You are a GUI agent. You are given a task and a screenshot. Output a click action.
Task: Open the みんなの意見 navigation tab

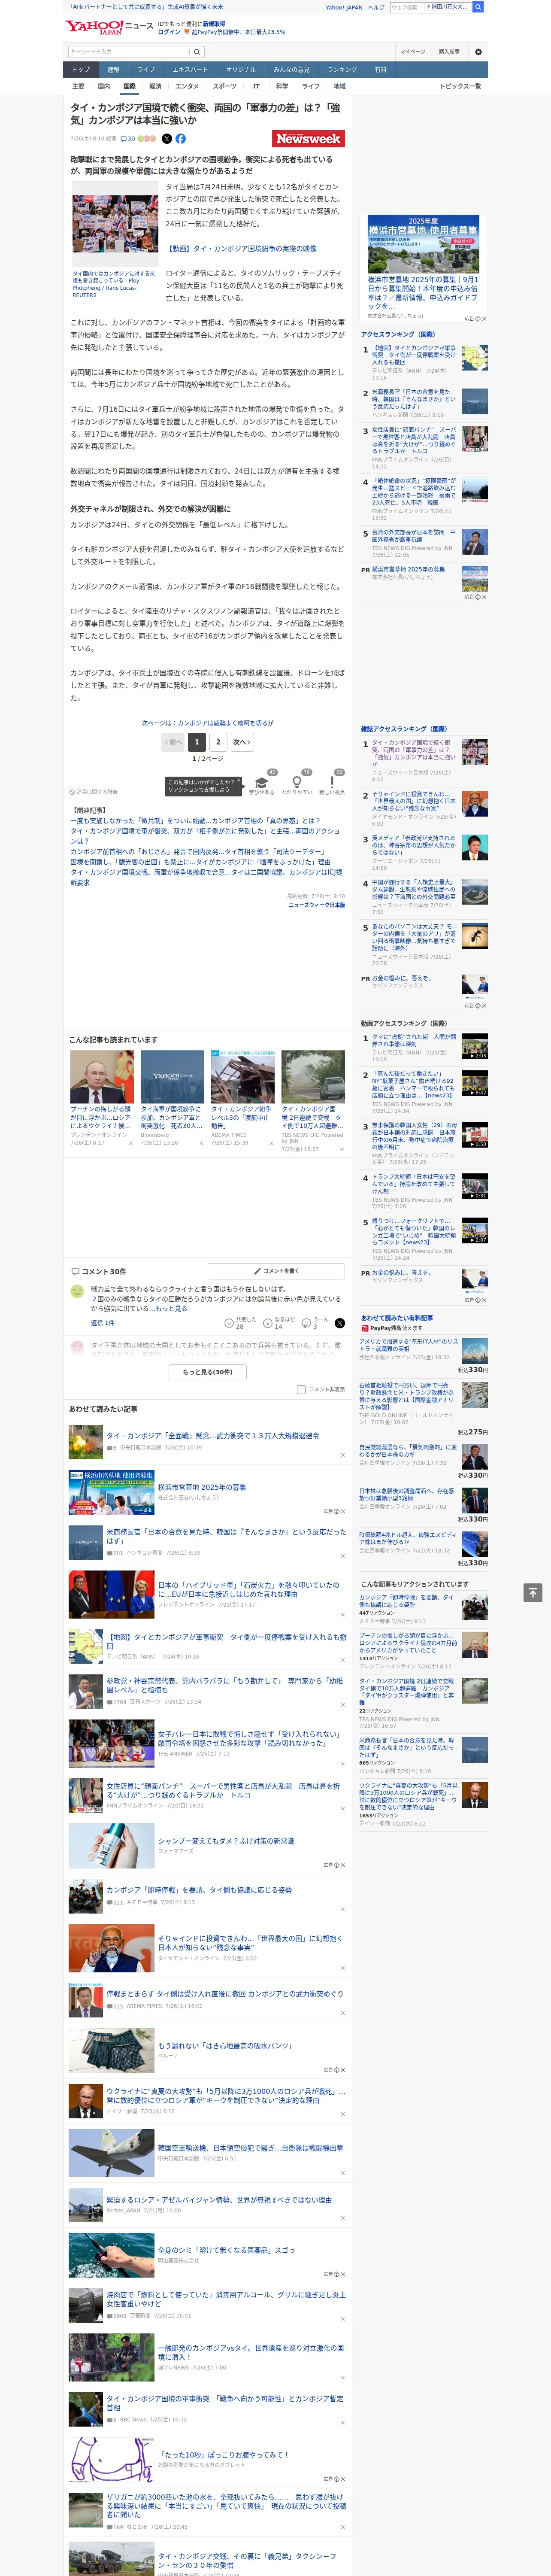click(291, 70)
